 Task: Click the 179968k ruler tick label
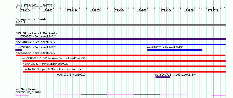coord(166,11)
